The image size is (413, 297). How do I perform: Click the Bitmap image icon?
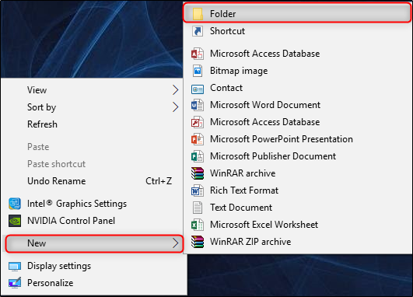point(198,71)
